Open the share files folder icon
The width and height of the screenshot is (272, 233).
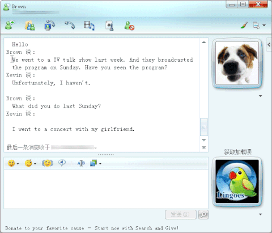click(30, 26)
